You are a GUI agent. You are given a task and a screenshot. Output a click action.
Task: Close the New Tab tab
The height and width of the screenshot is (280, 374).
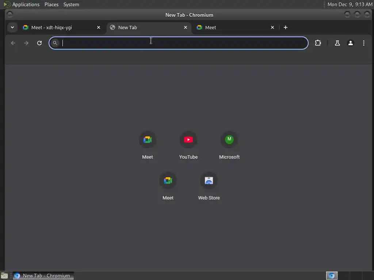click(185, 27)
